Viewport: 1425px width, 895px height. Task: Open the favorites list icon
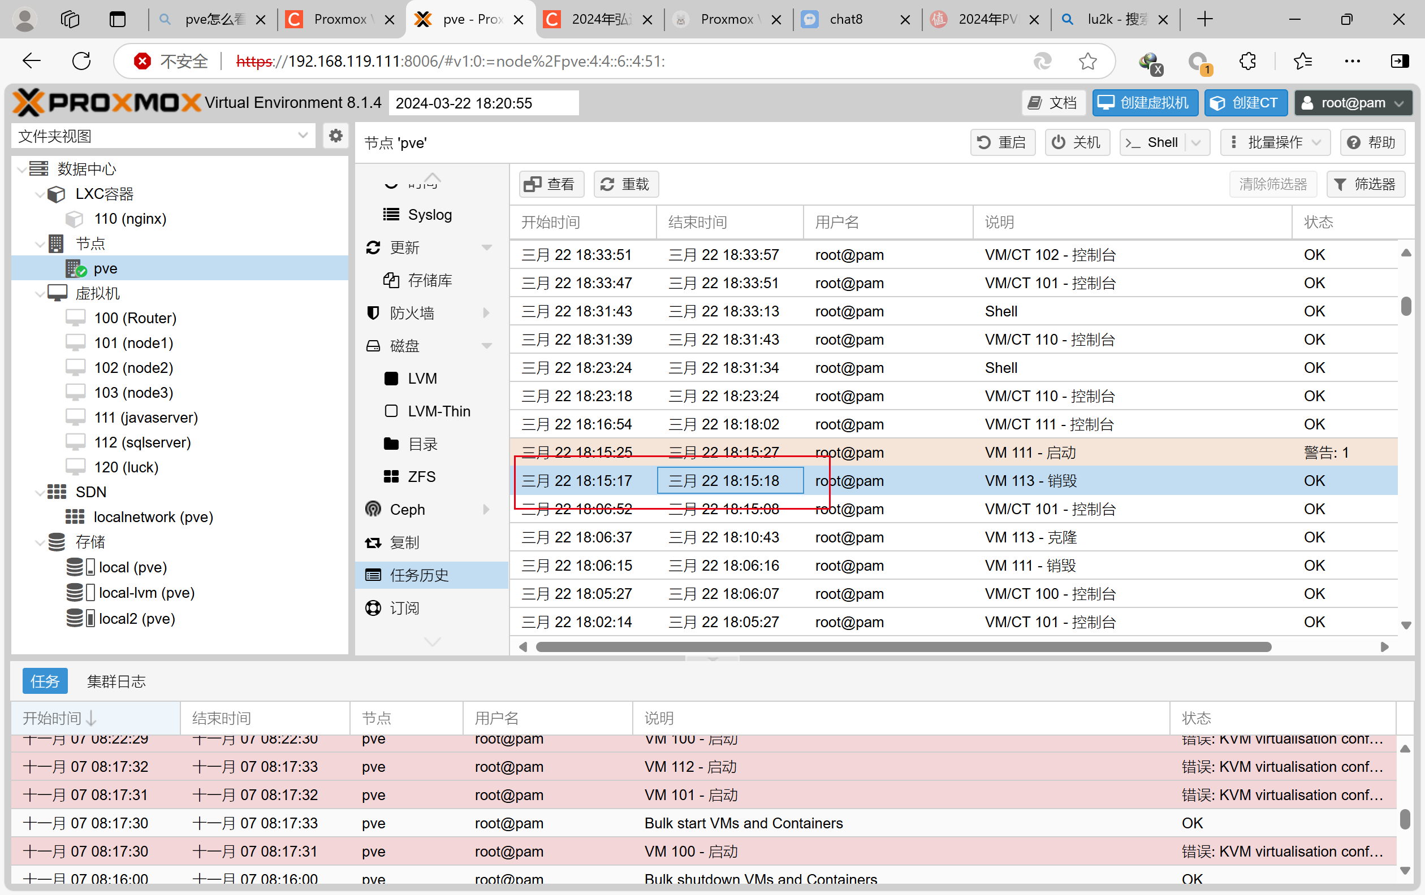pos(1302,61)
